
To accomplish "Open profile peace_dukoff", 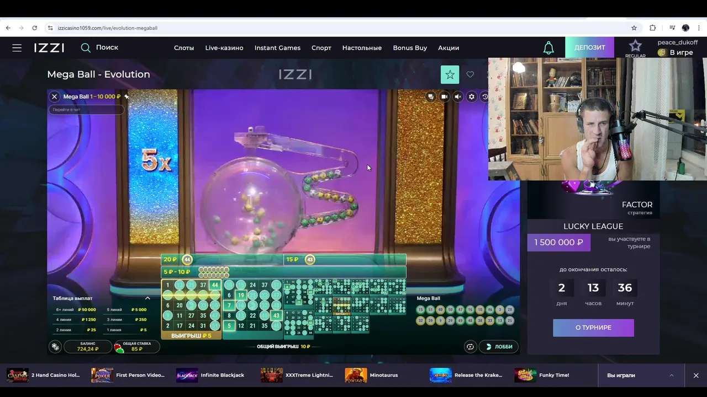I will 677,42.
